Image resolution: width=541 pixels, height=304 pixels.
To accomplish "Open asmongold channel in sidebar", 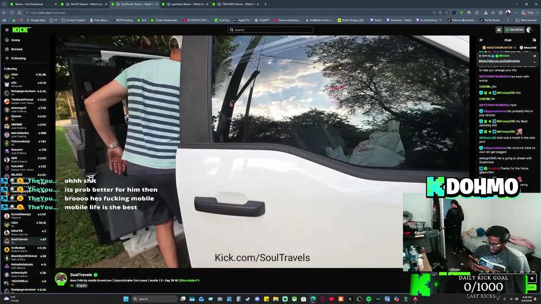I will coord(25,109).
